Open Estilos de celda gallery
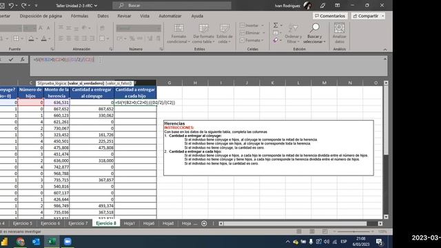Screen dimensions: 441x248 click(225, 34)
